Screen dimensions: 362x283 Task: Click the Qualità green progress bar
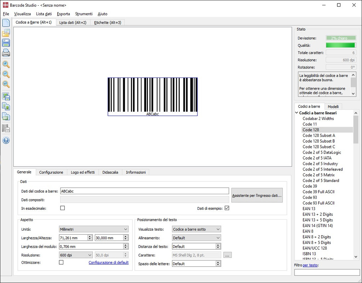pos(341,45)
